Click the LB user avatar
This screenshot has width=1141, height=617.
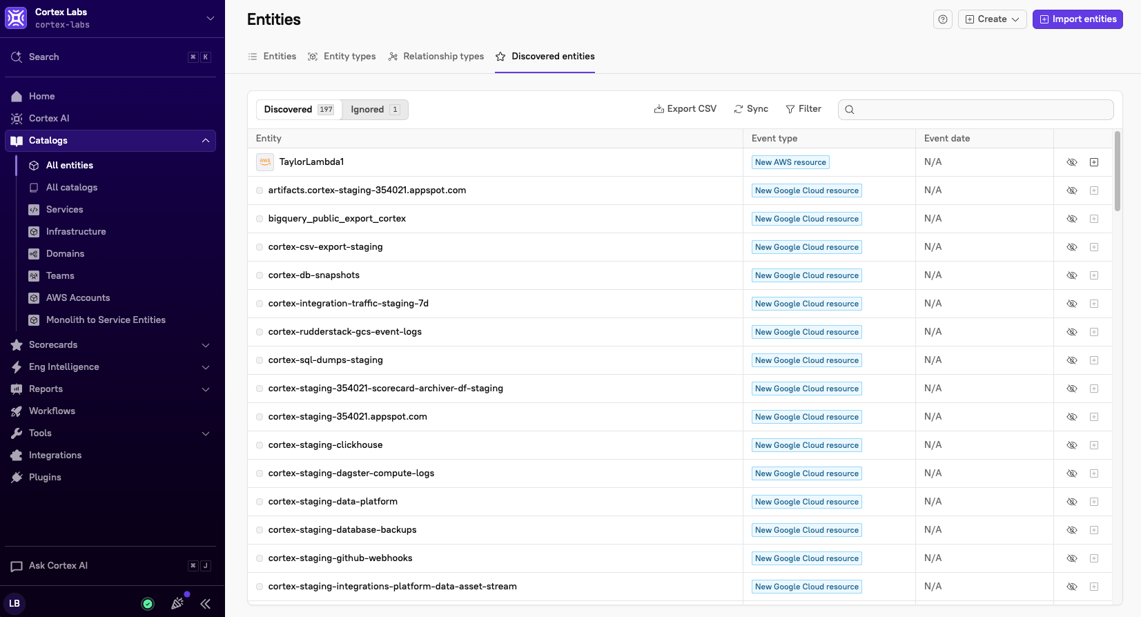(14, 603)
